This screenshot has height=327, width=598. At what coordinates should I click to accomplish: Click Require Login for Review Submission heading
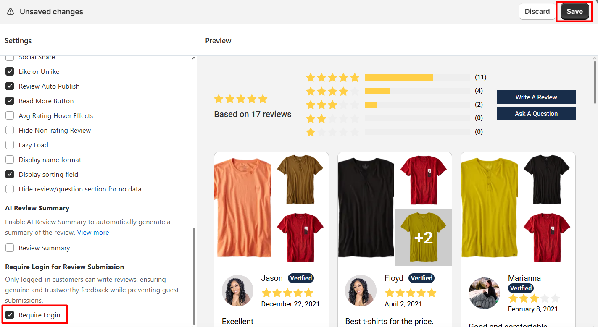click(x=64, y=267)
